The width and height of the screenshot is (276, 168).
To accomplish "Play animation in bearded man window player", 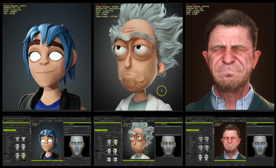I will 218,165.
